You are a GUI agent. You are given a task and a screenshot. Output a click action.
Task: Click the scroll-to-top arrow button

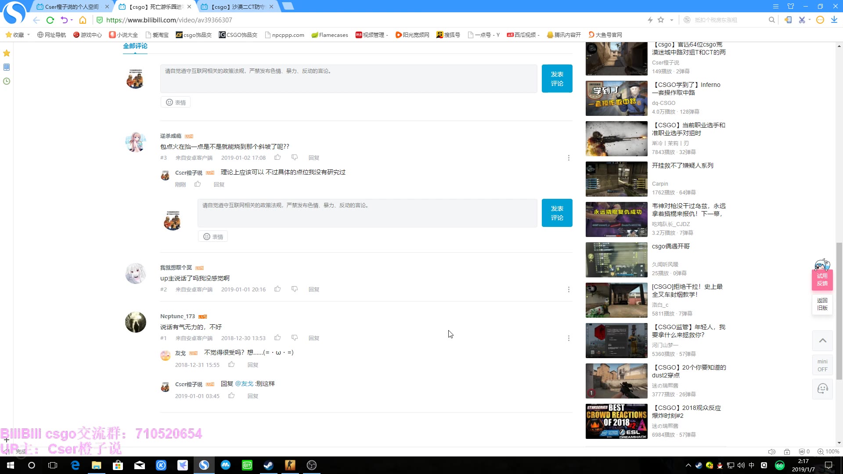point(822,341)
